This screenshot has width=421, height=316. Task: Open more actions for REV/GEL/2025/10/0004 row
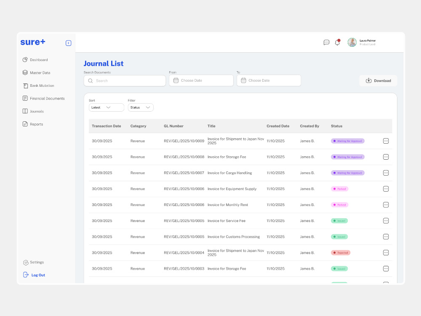[386, 252]
